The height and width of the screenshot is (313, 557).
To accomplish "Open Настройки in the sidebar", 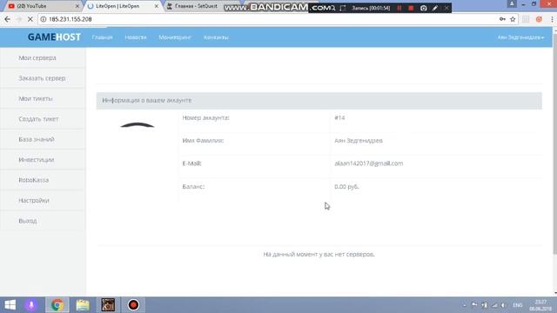I will (34, 201).
